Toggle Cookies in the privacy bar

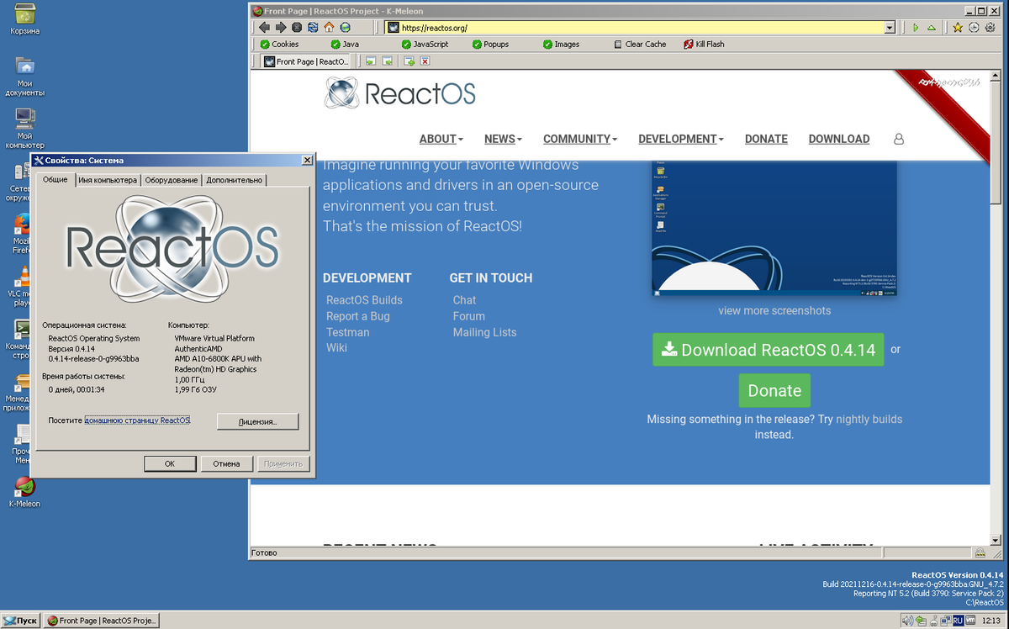[x=278, y=44]
